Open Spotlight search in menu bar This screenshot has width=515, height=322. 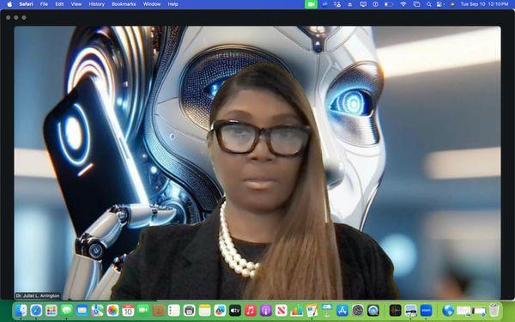[x=429, y=4]
